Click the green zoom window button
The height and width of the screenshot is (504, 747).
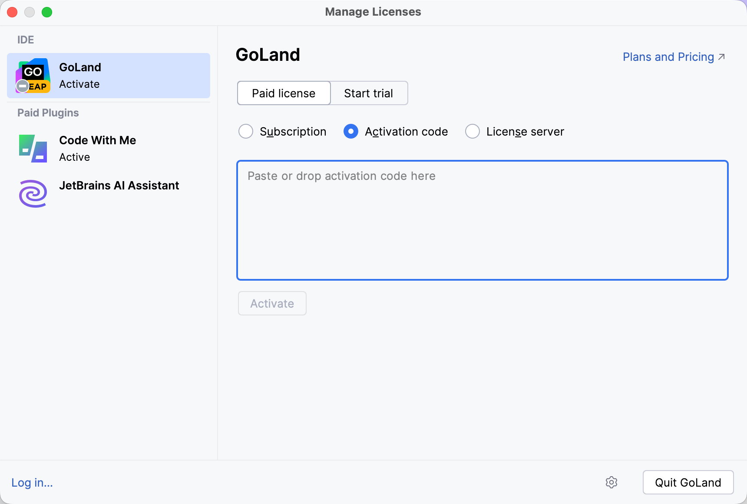click(x=47, y=12)
